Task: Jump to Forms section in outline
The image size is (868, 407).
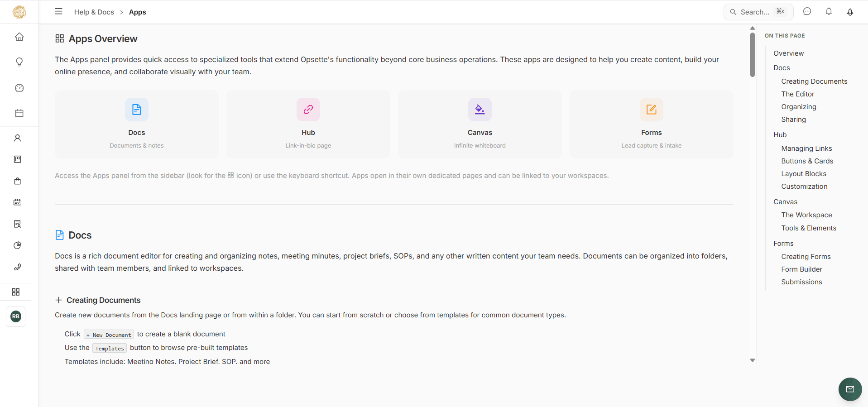Action: [x=783, y=244]
